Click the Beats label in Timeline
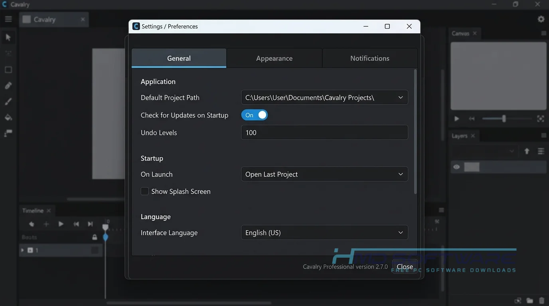The image size is (549, 306). (x=29, y=237)
